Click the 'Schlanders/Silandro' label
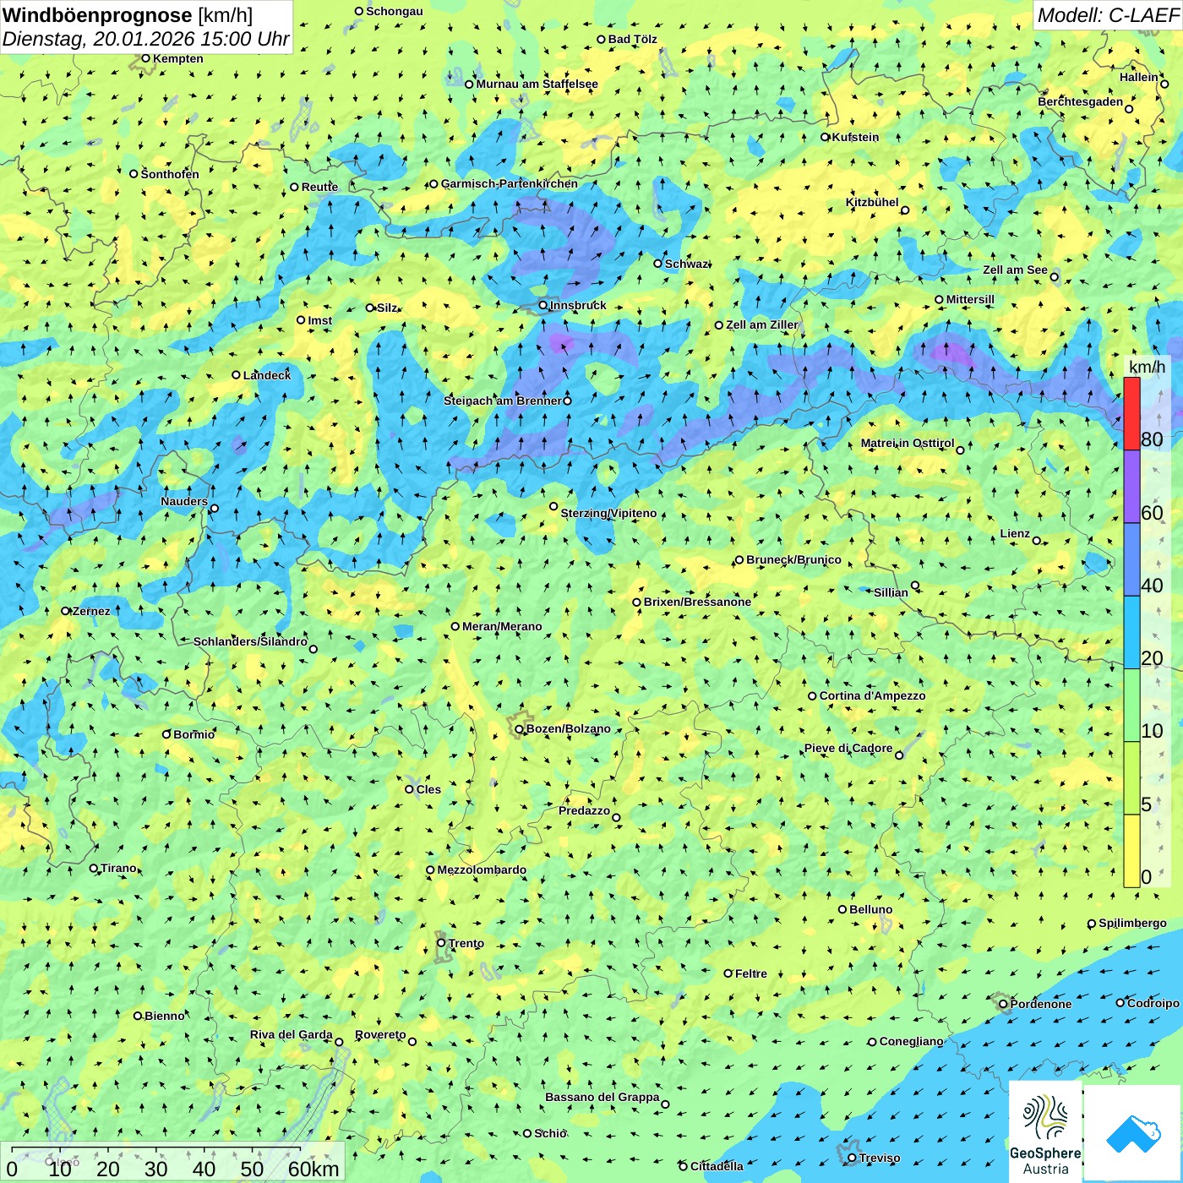This screenshot has height=1183, width=1183. click(250, 641)
